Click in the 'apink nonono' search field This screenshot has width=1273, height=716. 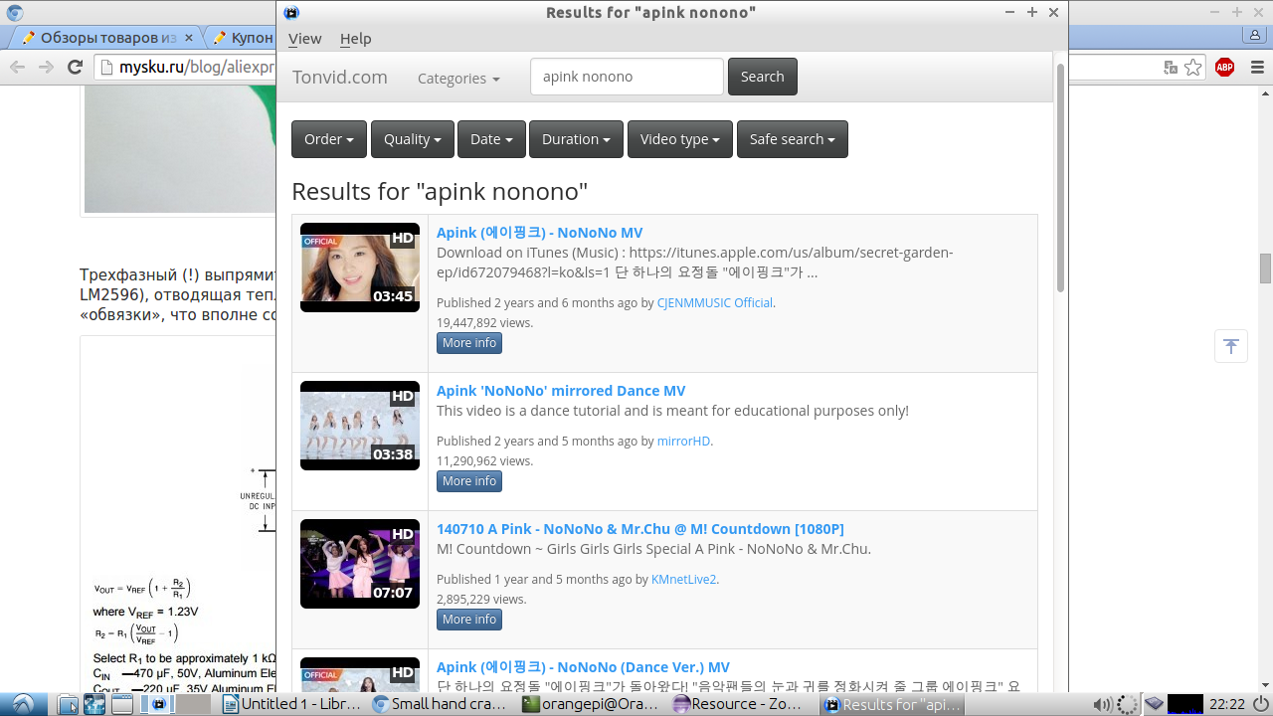[627, 77]
